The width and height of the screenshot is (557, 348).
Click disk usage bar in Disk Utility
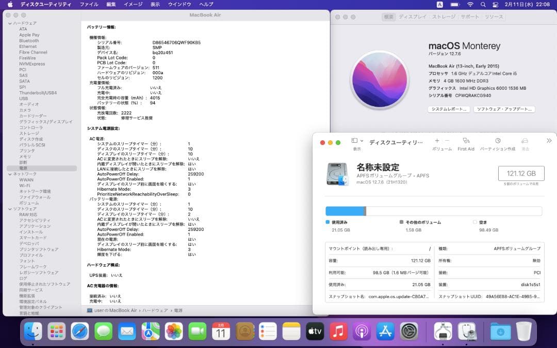[434, 211]
